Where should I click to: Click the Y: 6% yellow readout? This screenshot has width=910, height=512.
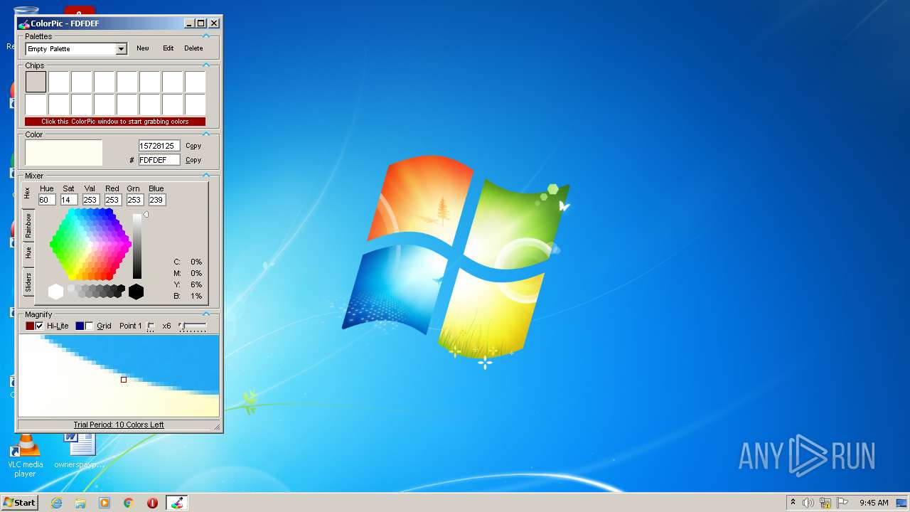188,284
